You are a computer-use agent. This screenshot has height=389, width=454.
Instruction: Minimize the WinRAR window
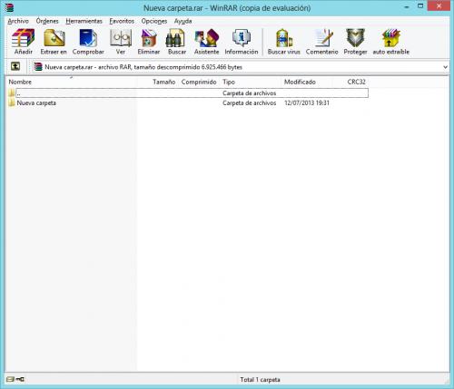pos(407,6)
